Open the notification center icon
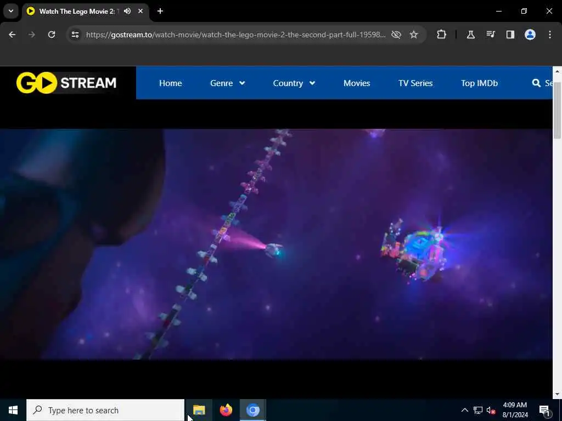The image size is (562, 421). pyautogui.click(x=544, y=410)
